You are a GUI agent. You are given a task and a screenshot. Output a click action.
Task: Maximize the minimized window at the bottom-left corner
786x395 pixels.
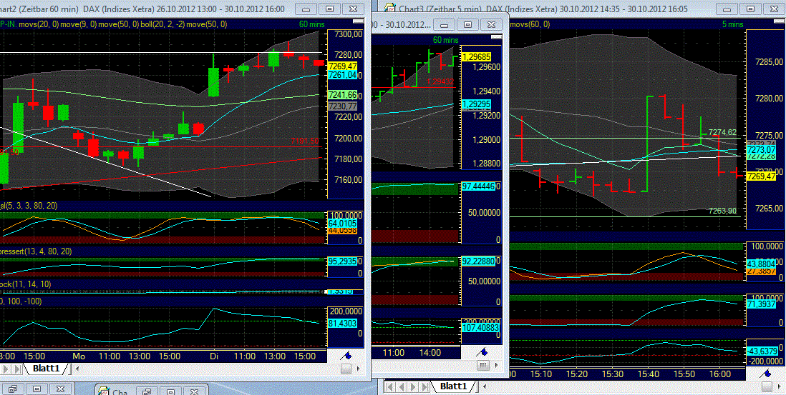coord(37,389)
